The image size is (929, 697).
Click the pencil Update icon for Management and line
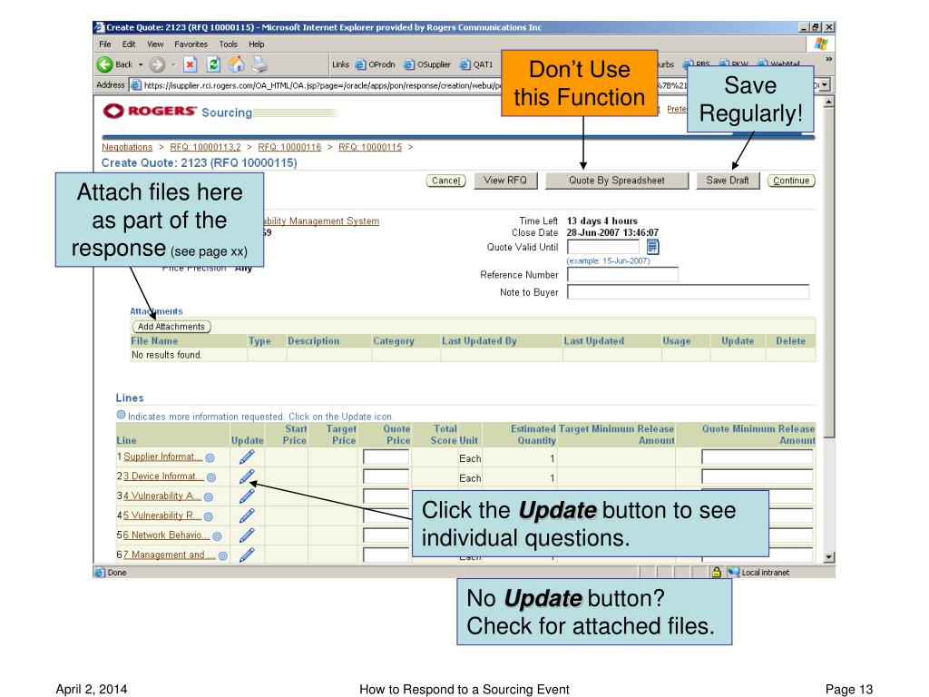tap(247, 555)
